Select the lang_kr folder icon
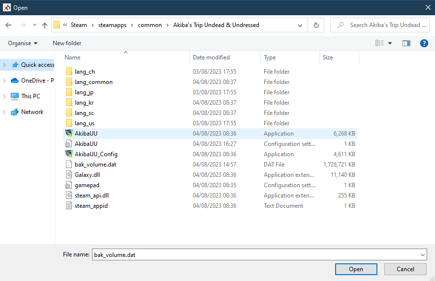Screen dimensions: 435x281 69,103
